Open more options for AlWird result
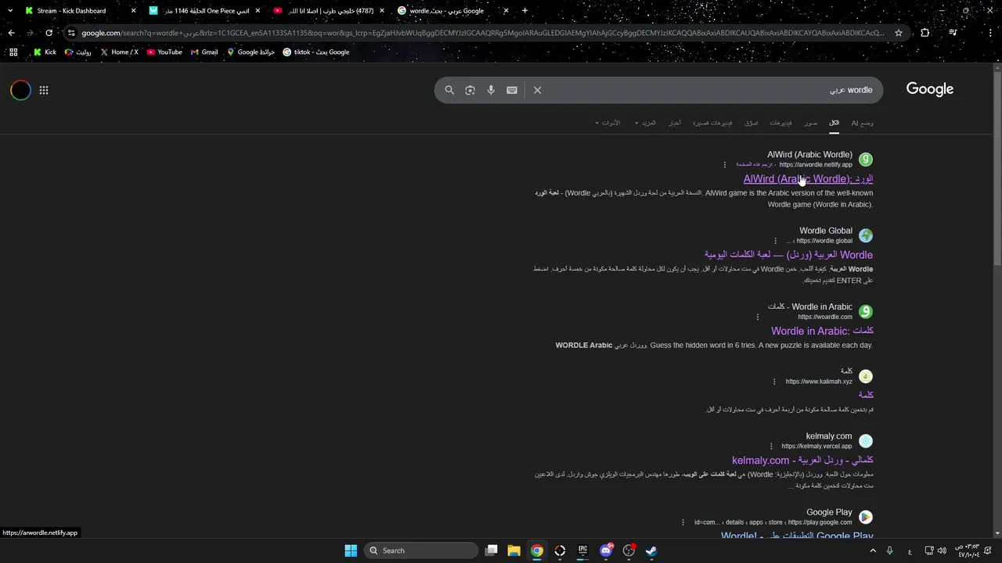 point(725,165)
